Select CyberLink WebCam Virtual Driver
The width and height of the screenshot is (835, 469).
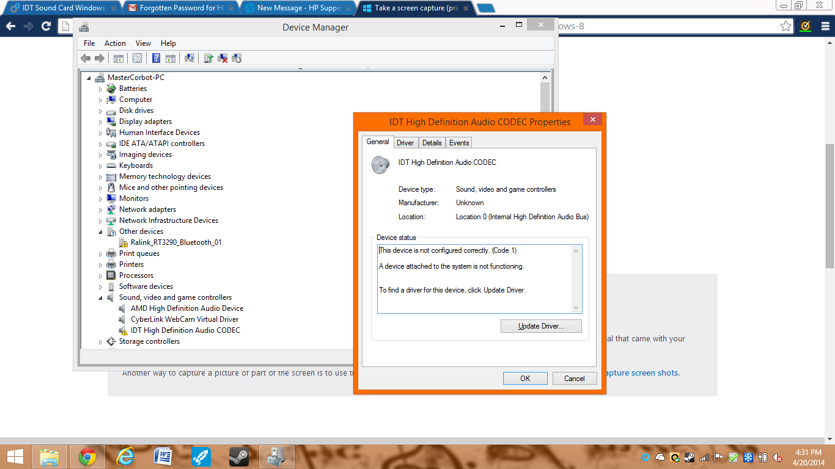(185, 319)
